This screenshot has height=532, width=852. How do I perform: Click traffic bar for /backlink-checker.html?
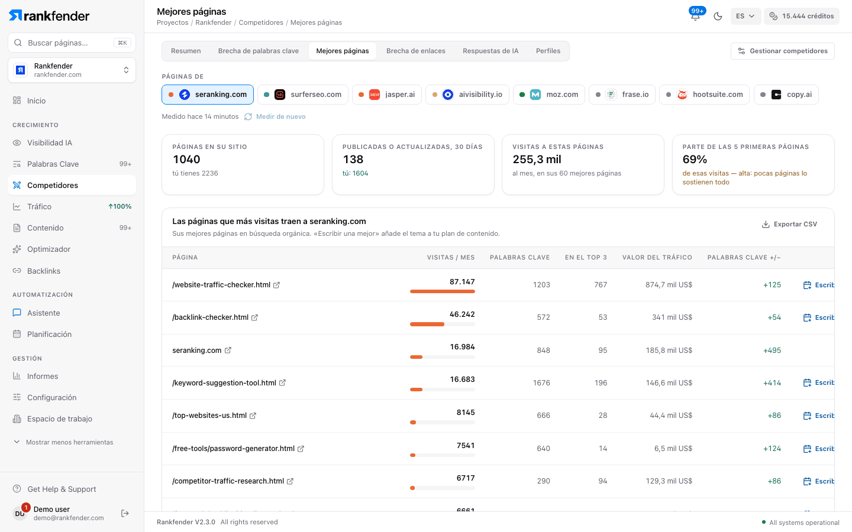coord(443,324)
